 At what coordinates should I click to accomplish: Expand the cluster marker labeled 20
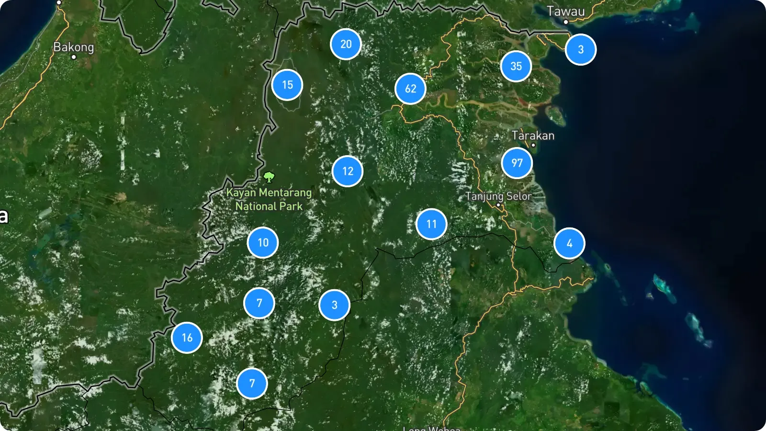[346, 44]
